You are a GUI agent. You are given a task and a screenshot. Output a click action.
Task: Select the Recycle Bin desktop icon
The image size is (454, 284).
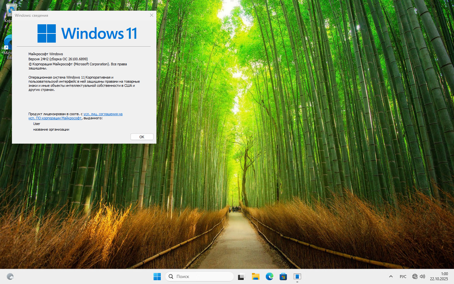point(8,9)
